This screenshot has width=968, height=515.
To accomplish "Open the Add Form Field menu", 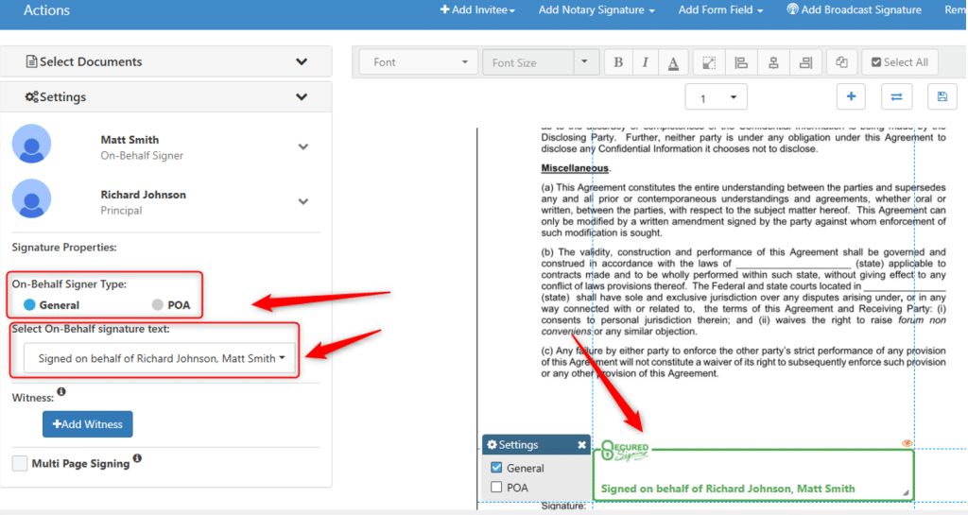I will click(720, 9).
